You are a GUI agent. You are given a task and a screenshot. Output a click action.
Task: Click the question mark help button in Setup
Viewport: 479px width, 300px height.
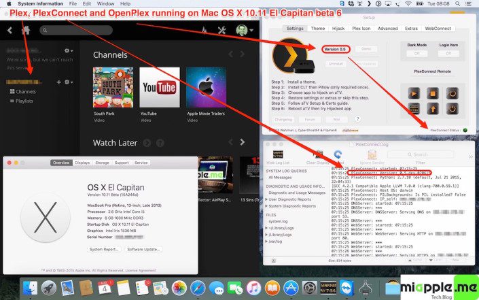(x=358, y=119)
